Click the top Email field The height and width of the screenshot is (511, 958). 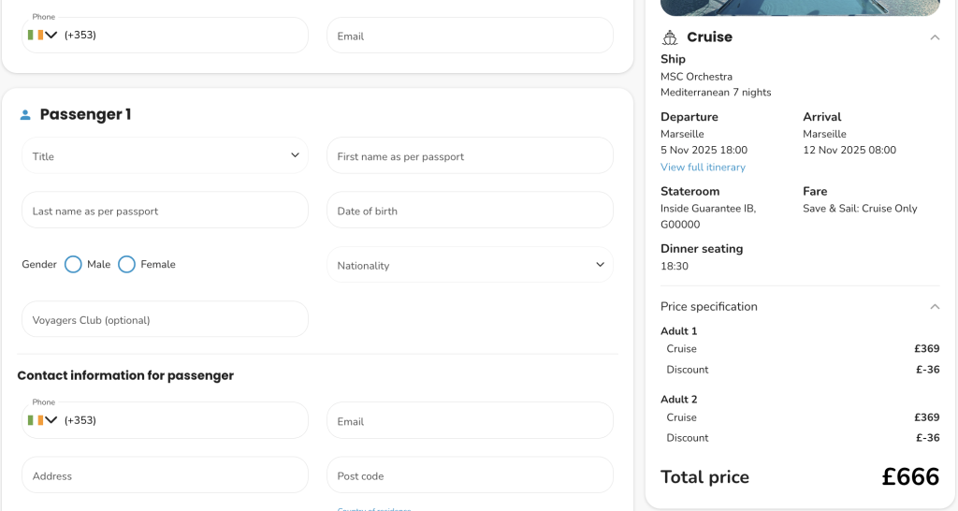[470, 35]
